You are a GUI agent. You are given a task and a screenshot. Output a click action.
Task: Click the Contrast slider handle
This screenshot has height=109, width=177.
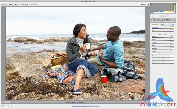pos(159,53)
